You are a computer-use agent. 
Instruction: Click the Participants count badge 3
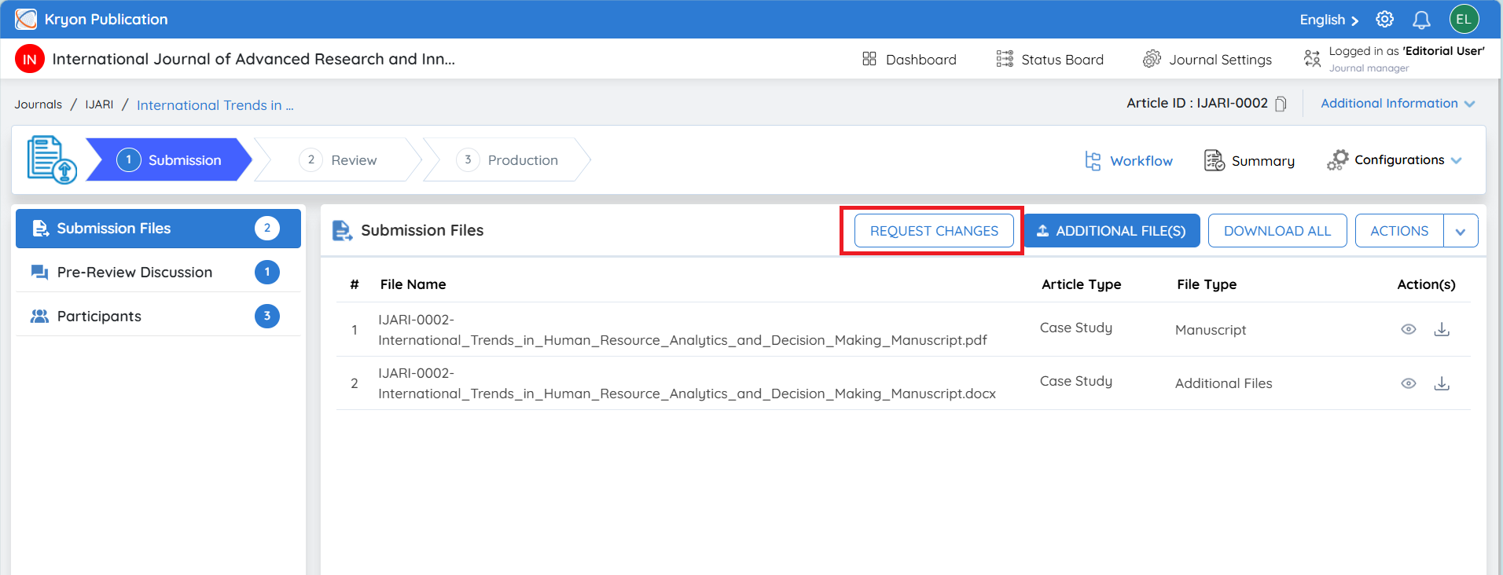267,316
